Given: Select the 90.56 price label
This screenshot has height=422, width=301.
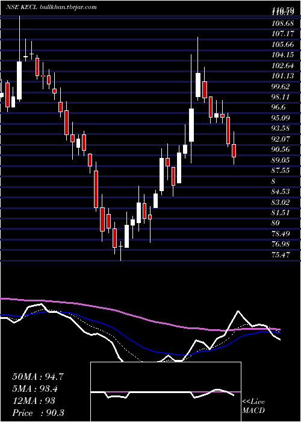Looking at the screenshot, I should (x=281, y=150).
